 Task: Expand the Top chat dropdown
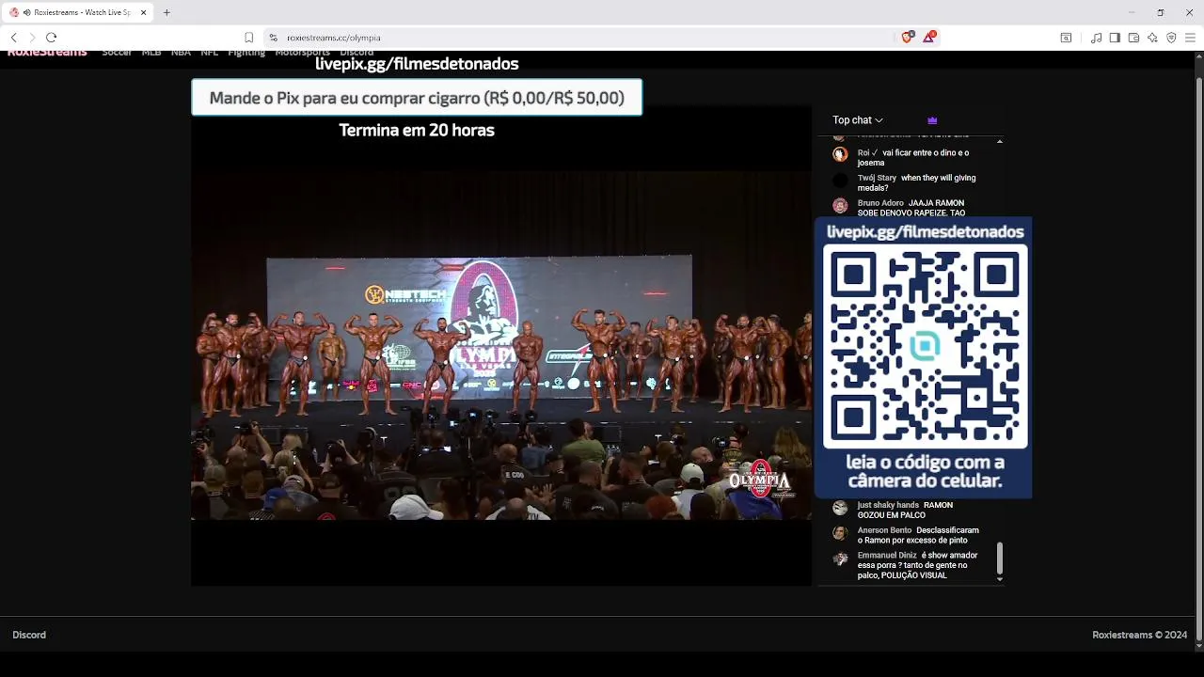pos(858,120)
